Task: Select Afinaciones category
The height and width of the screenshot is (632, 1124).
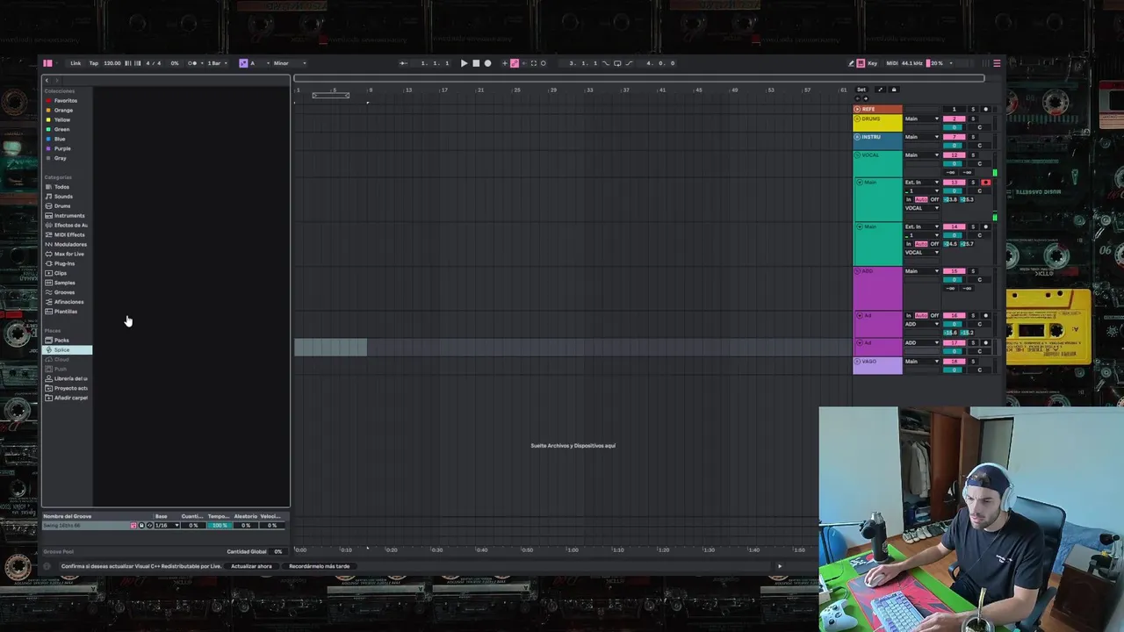Action: point(68,302)
